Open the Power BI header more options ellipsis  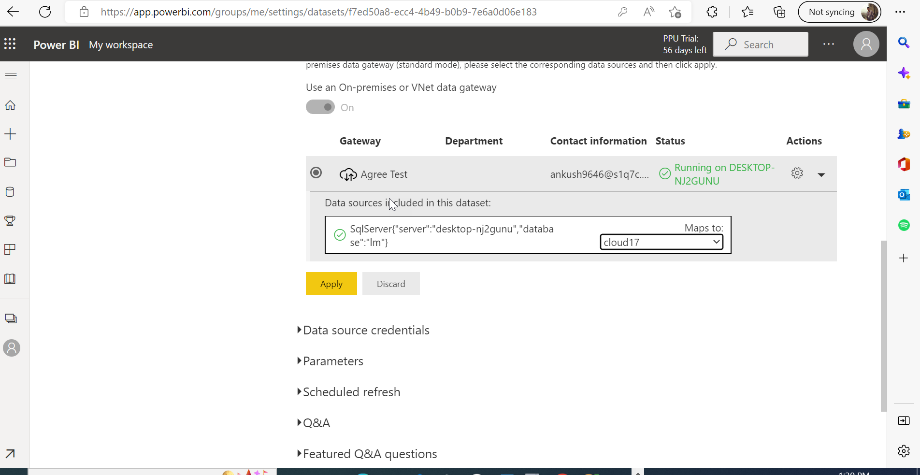pos(829,44)
